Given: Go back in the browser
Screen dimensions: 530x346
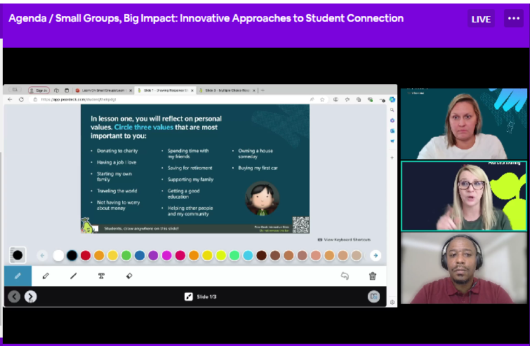Looking at the screenshot, I should coord(10,100).
